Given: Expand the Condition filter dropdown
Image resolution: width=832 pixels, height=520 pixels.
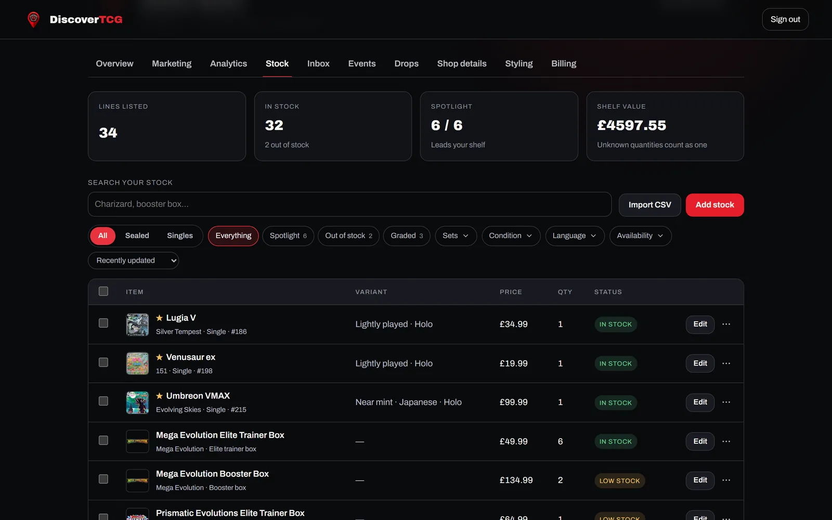Looking at the screenshot, I should point(511,236).
